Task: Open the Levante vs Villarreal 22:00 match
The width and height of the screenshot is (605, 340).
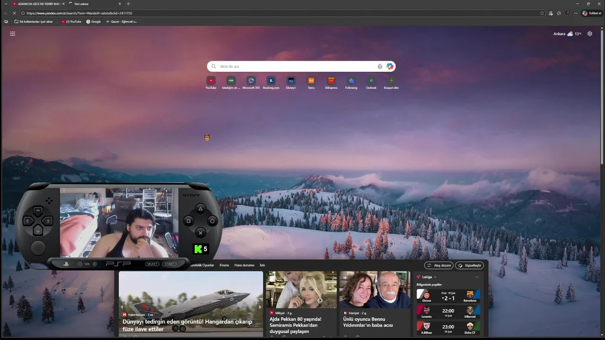Action: tap(448, 312)
